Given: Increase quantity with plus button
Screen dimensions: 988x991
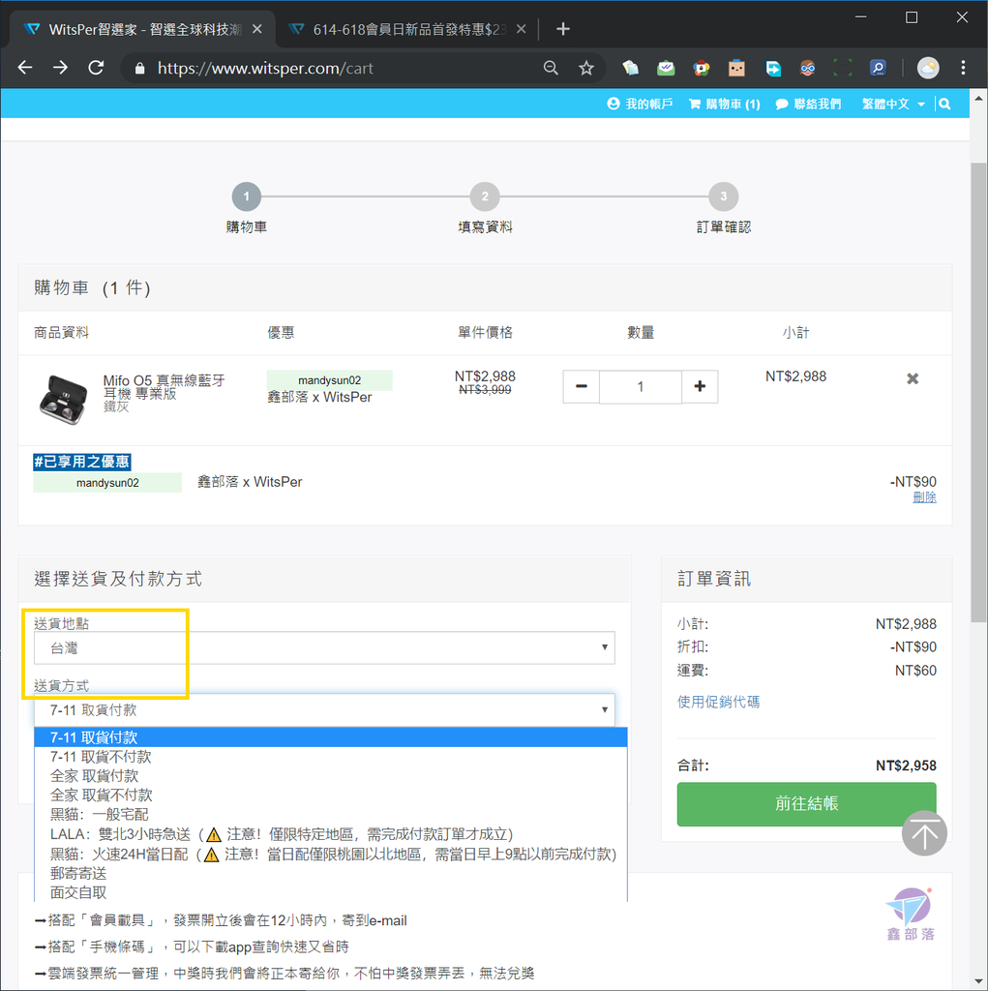Looking at the screenshot, I should [x=700, y=386].
